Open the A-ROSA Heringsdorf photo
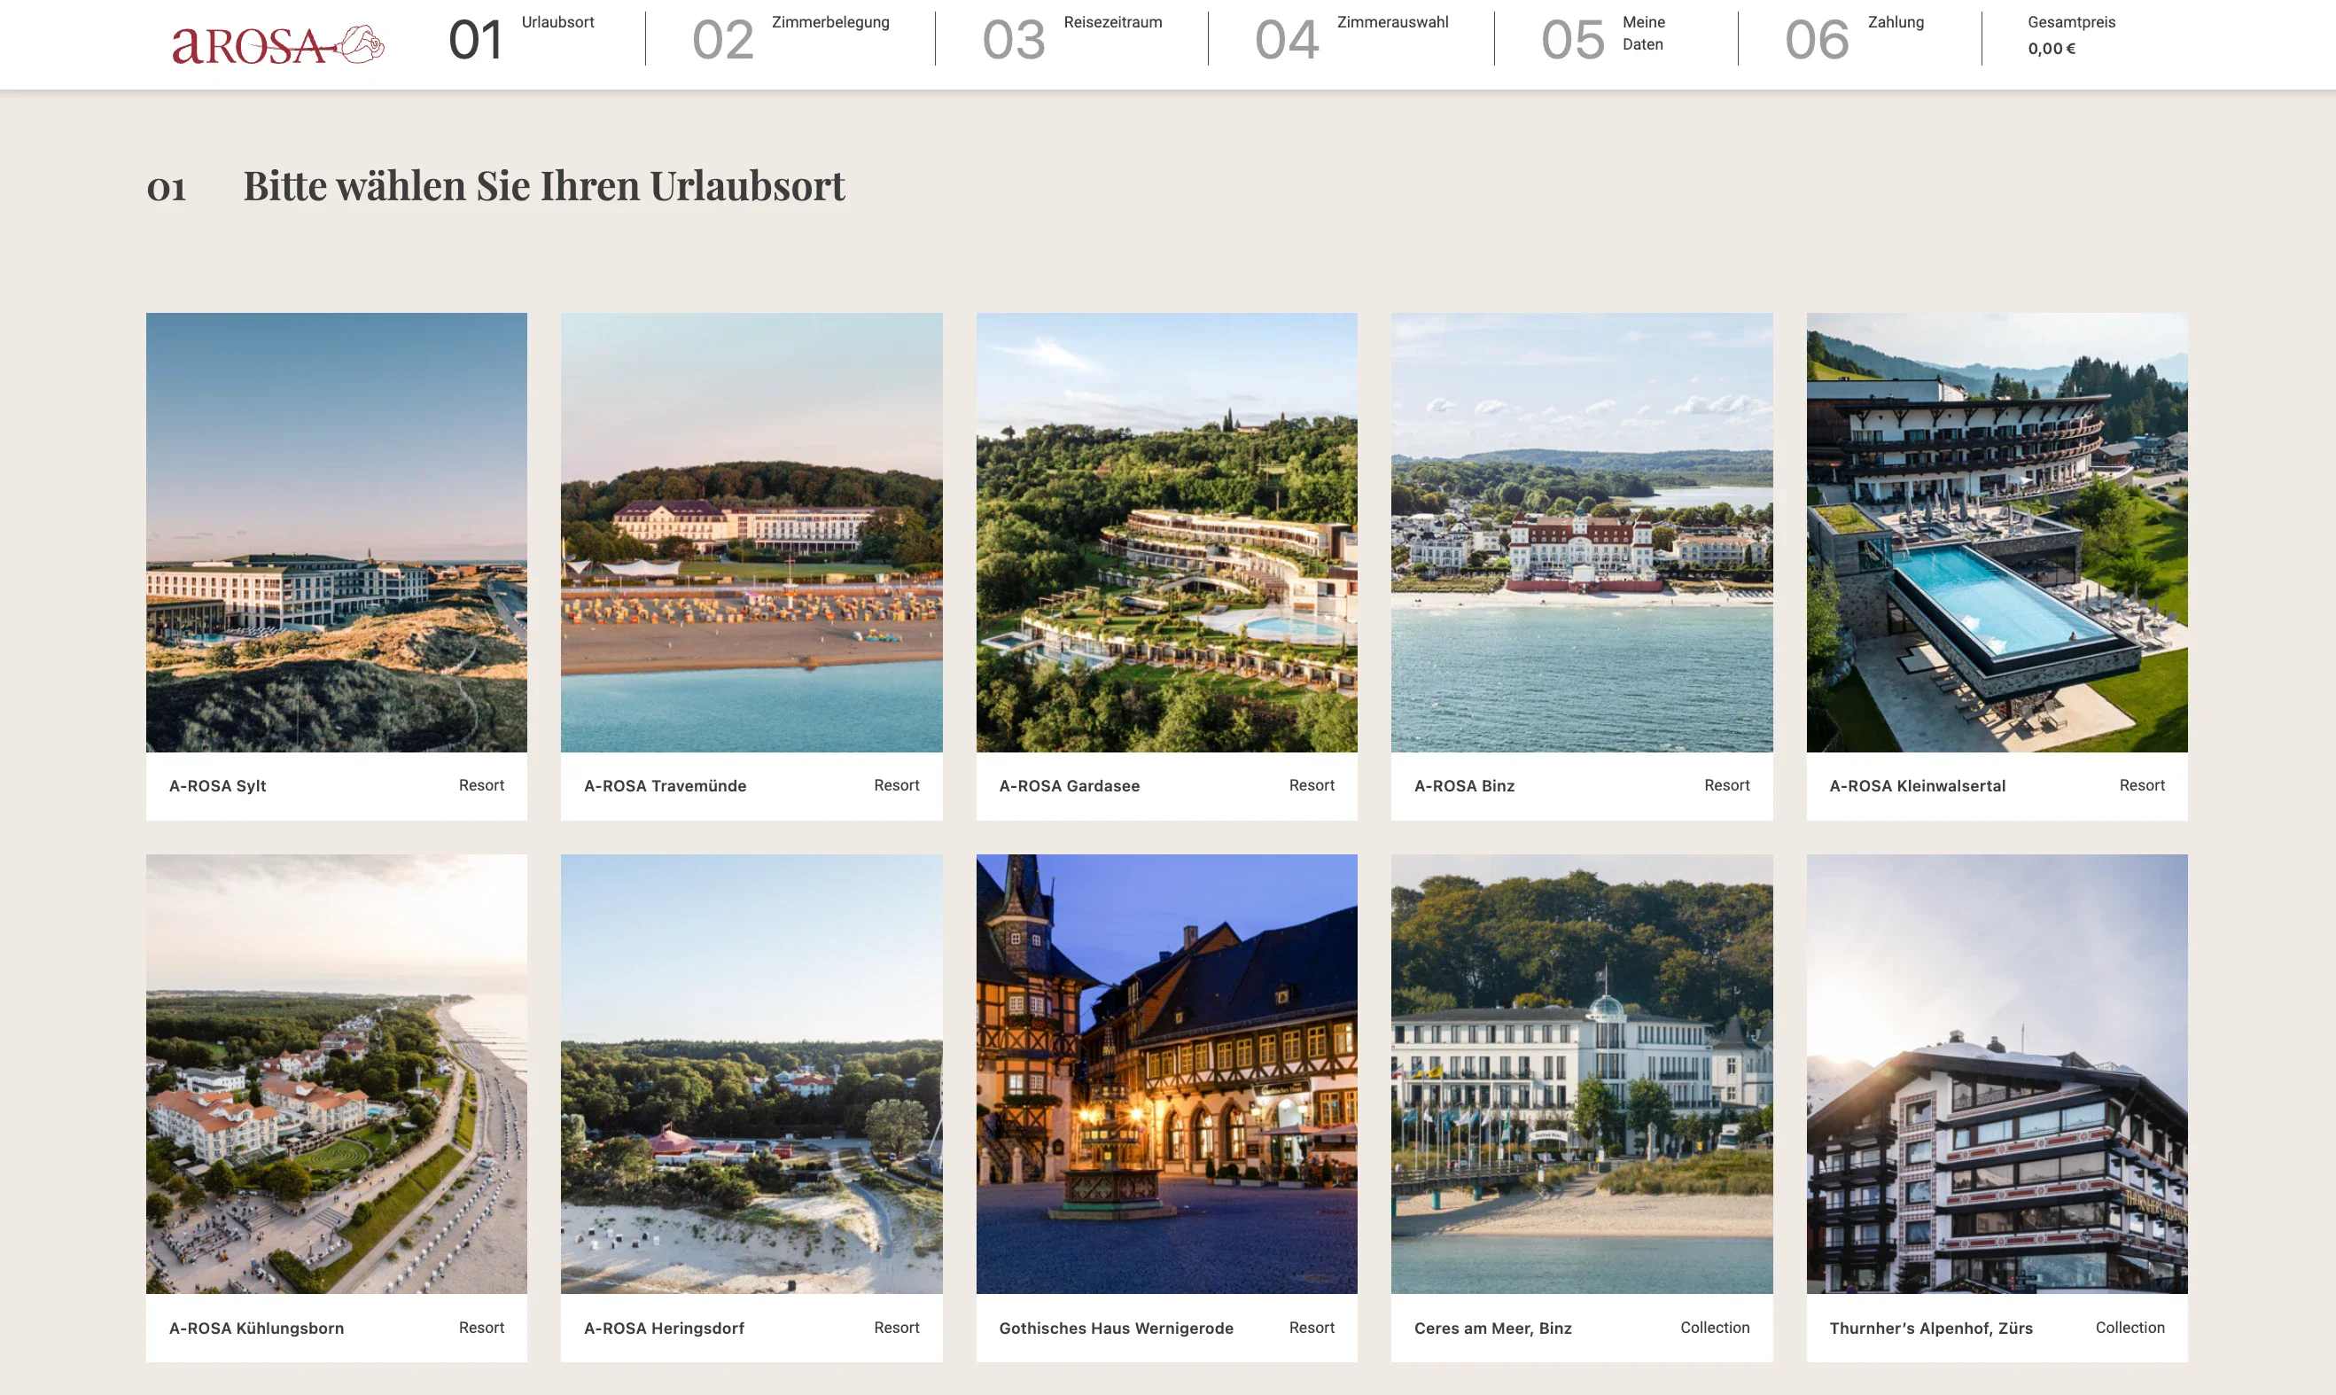Viewport: 2336px width, 1395px height. (x=751, y=1073)
